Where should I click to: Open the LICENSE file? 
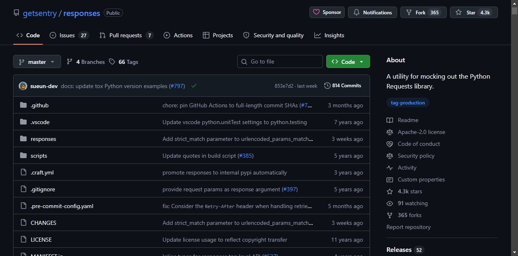tap(41, 240)
